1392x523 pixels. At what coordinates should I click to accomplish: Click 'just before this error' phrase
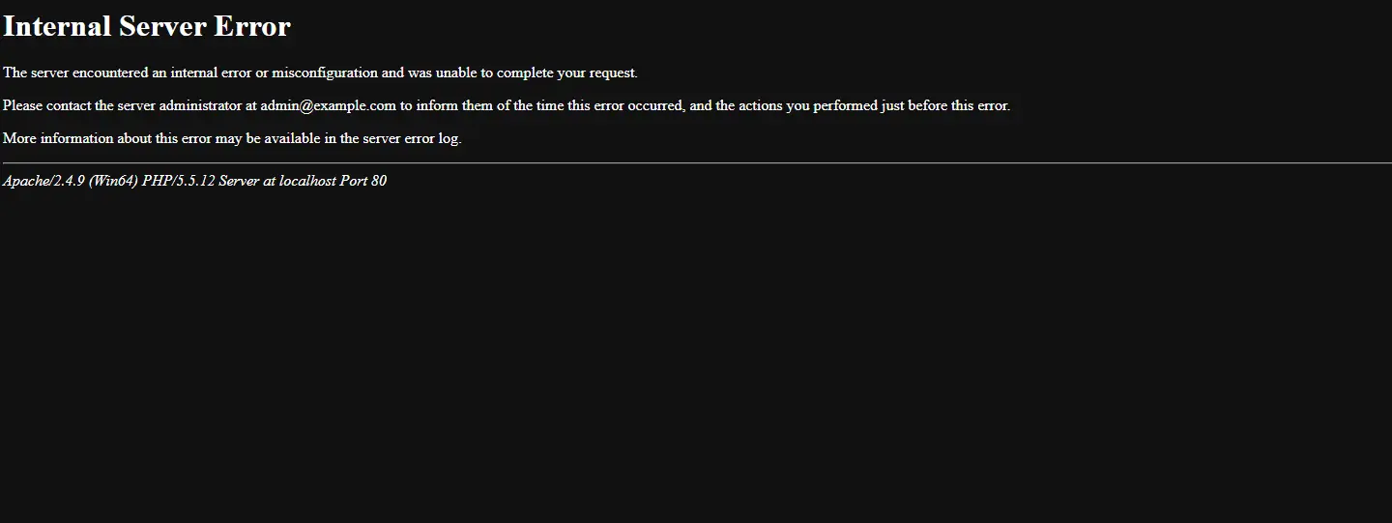point(943,105)
